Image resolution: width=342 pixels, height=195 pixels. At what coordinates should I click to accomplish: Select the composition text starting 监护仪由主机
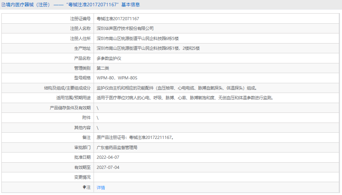[x=177, y=88]
